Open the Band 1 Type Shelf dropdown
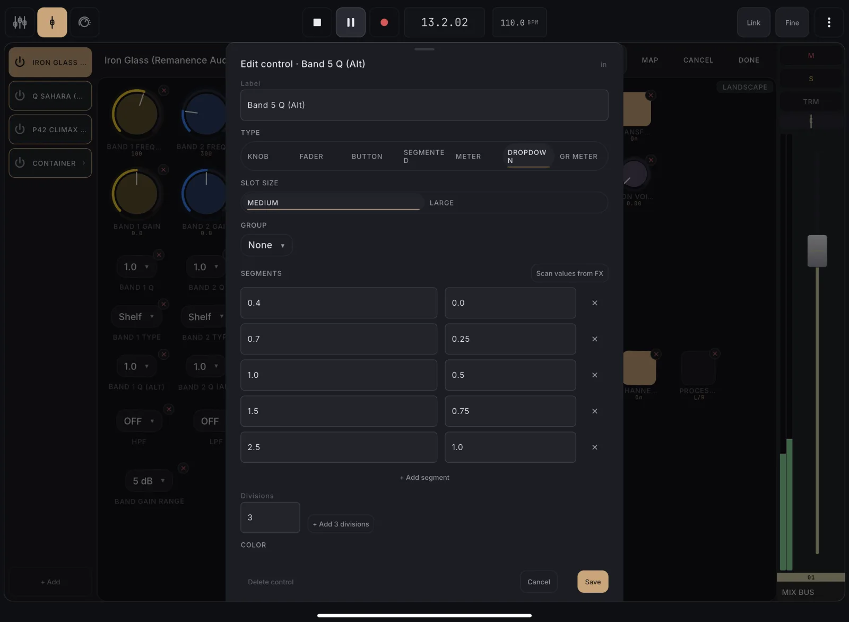This screenshot has height=622, width=849. [136, 317]
